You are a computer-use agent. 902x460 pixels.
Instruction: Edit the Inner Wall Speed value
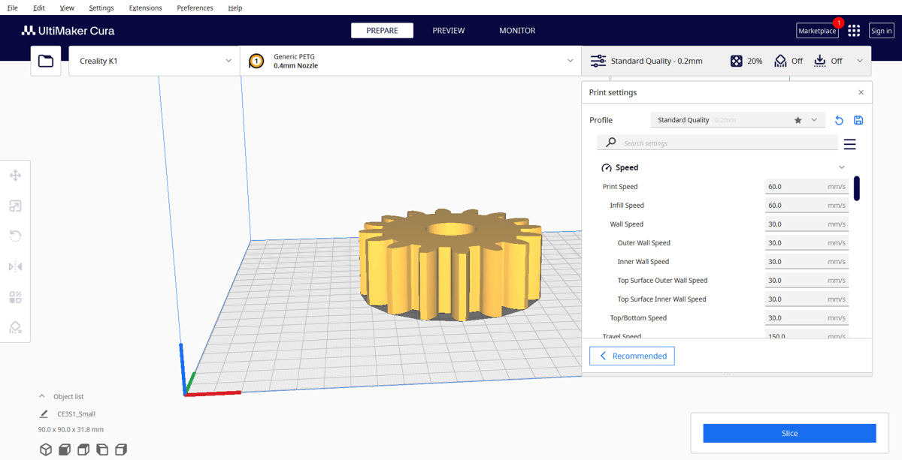(x=807, y=261)
